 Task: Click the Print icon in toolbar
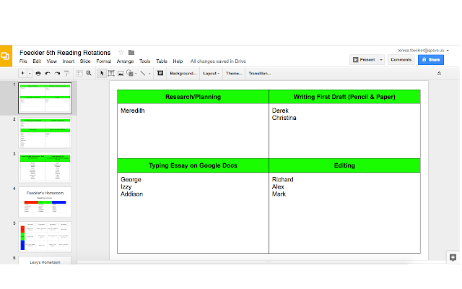[38, 73]
